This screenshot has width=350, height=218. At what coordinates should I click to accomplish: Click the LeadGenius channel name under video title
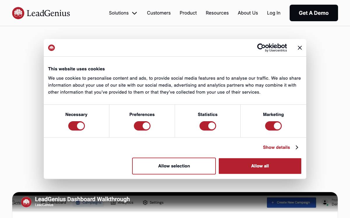pyautogui.click(x=44, y=205)
